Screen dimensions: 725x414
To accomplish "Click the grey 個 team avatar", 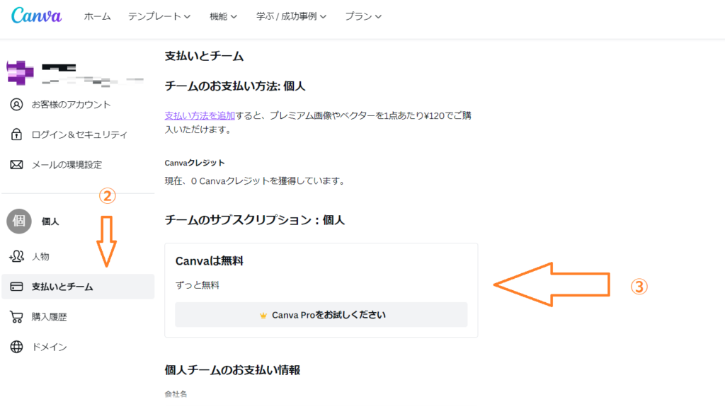I will (19, 221).
